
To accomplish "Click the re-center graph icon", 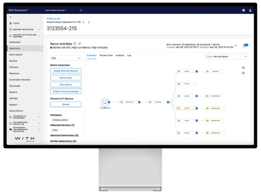I will point(243,73).
